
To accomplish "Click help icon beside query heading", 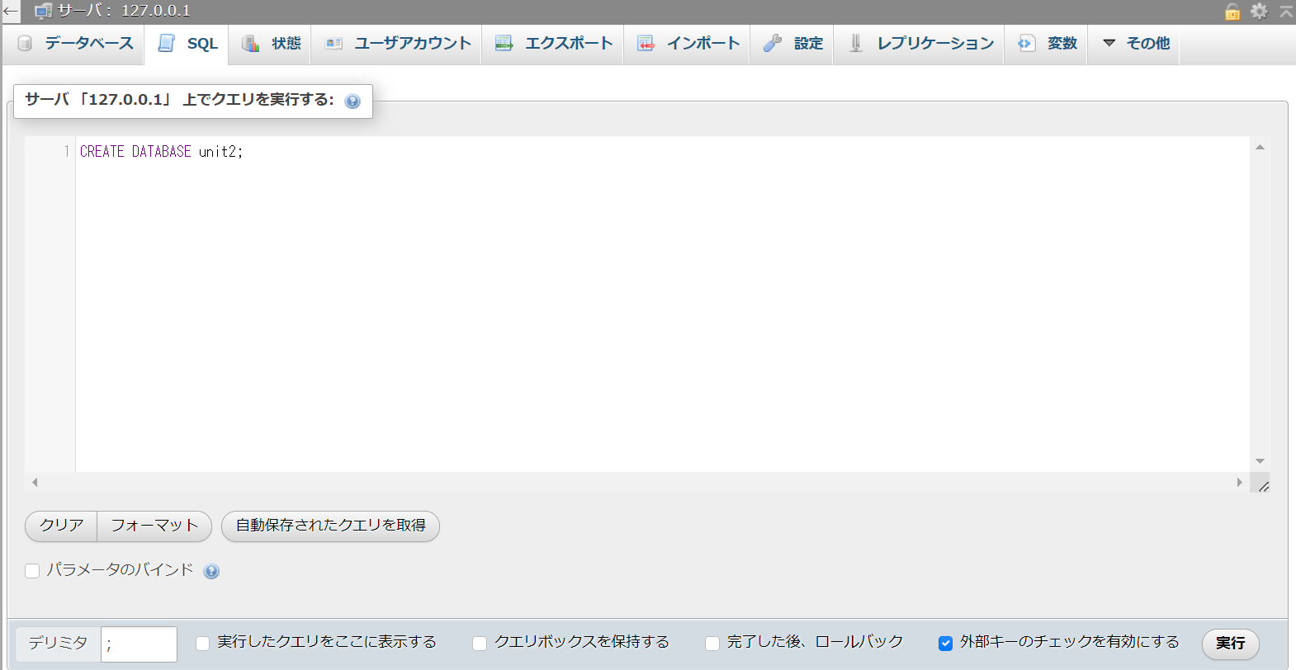I will (352, 101).
